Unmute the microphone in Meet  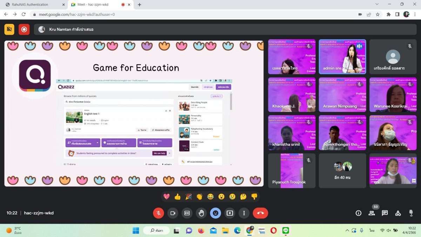pos(159,213)
